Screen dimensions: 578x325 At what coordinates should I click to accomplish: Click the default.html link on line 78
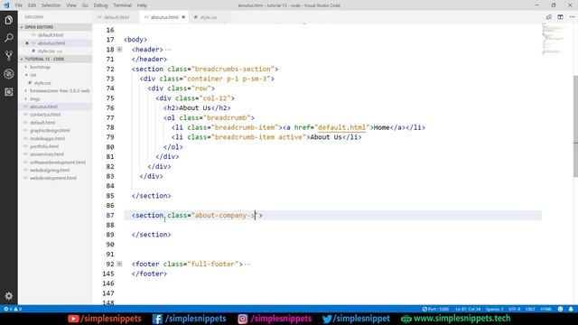pyautogui.click(x=341, y=127)
